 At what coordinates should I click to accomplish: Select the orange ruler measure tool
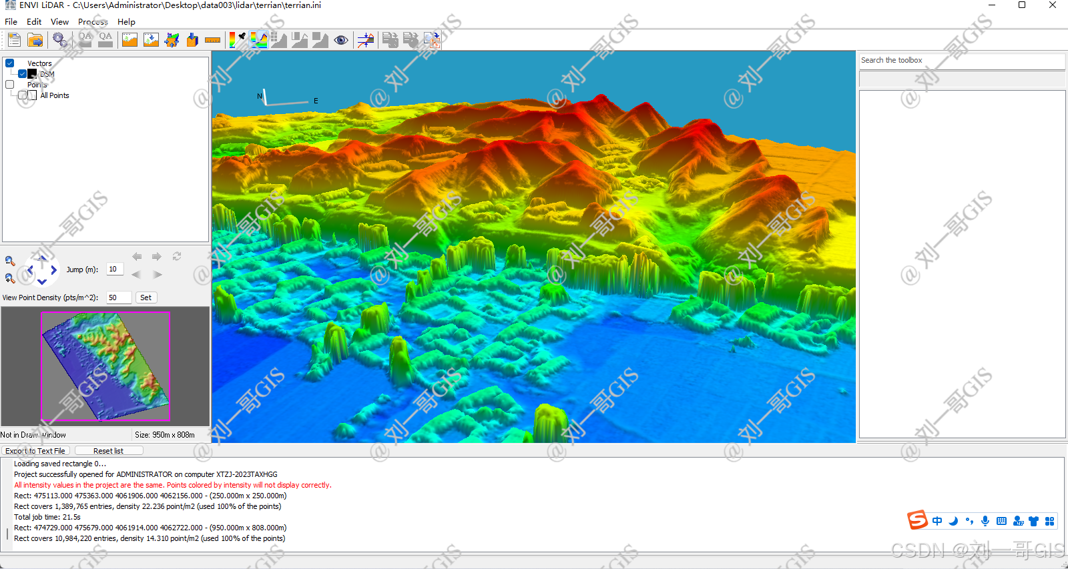click(213, 40)
